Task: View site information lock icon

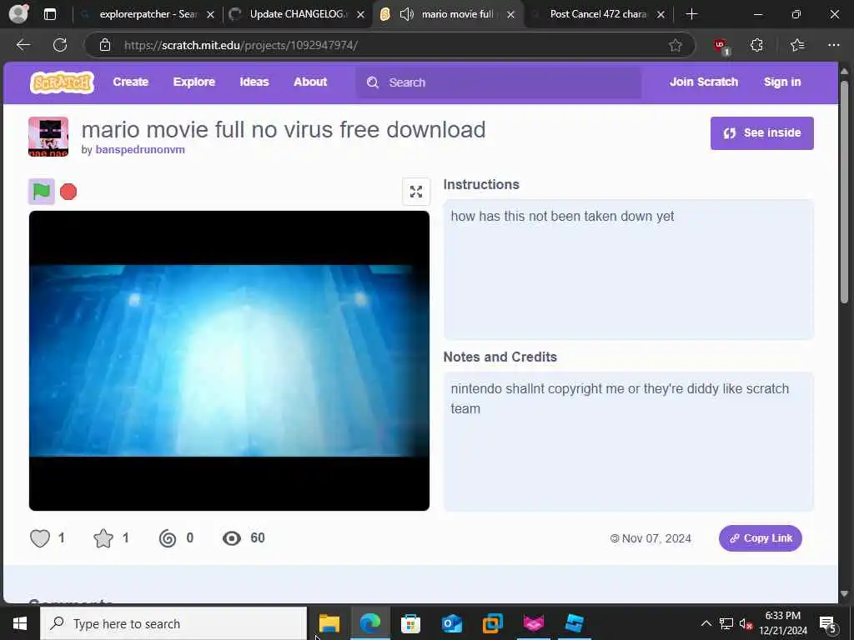Action: (x=105, y=45)
